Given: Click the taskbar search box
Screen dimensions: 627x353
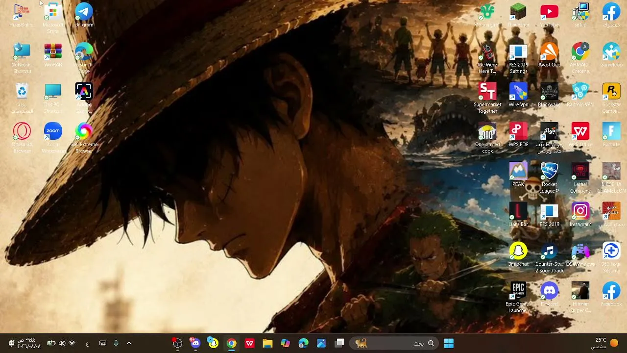Looking at the screenshot, I should click(394, 343).
